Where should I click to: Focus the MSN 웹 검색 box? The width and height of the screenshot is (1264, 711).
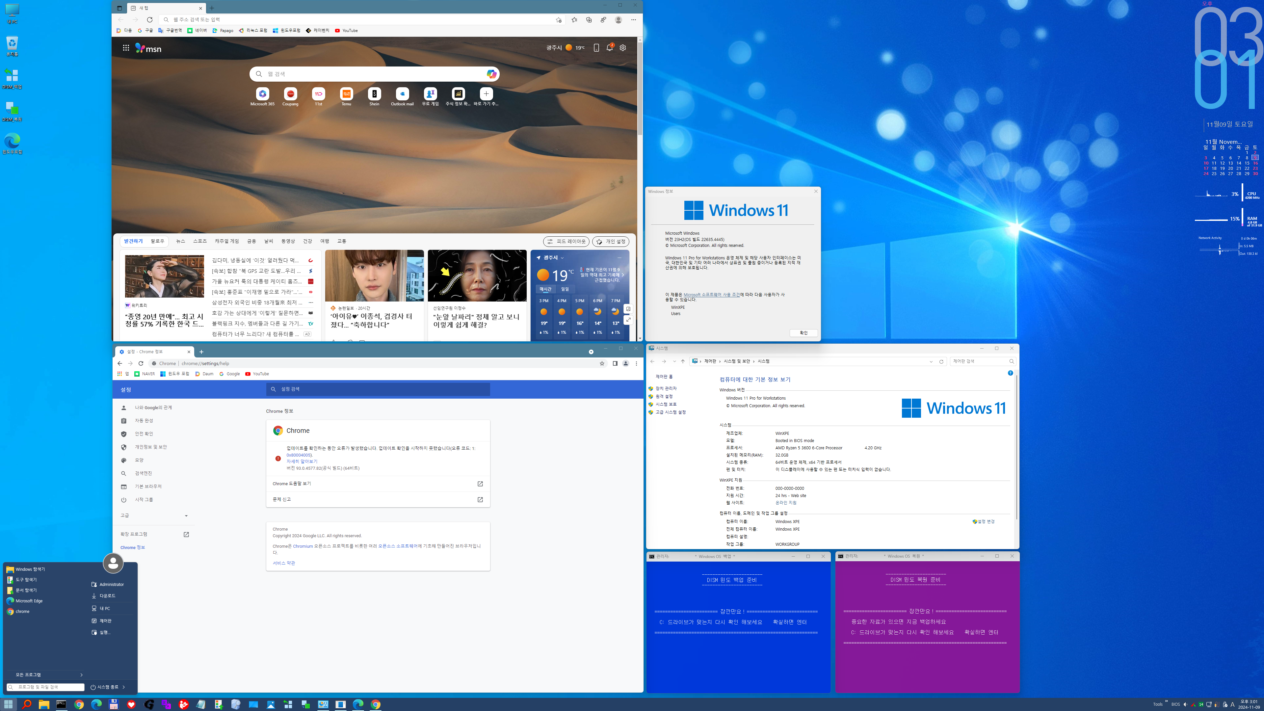click(374, 74)
